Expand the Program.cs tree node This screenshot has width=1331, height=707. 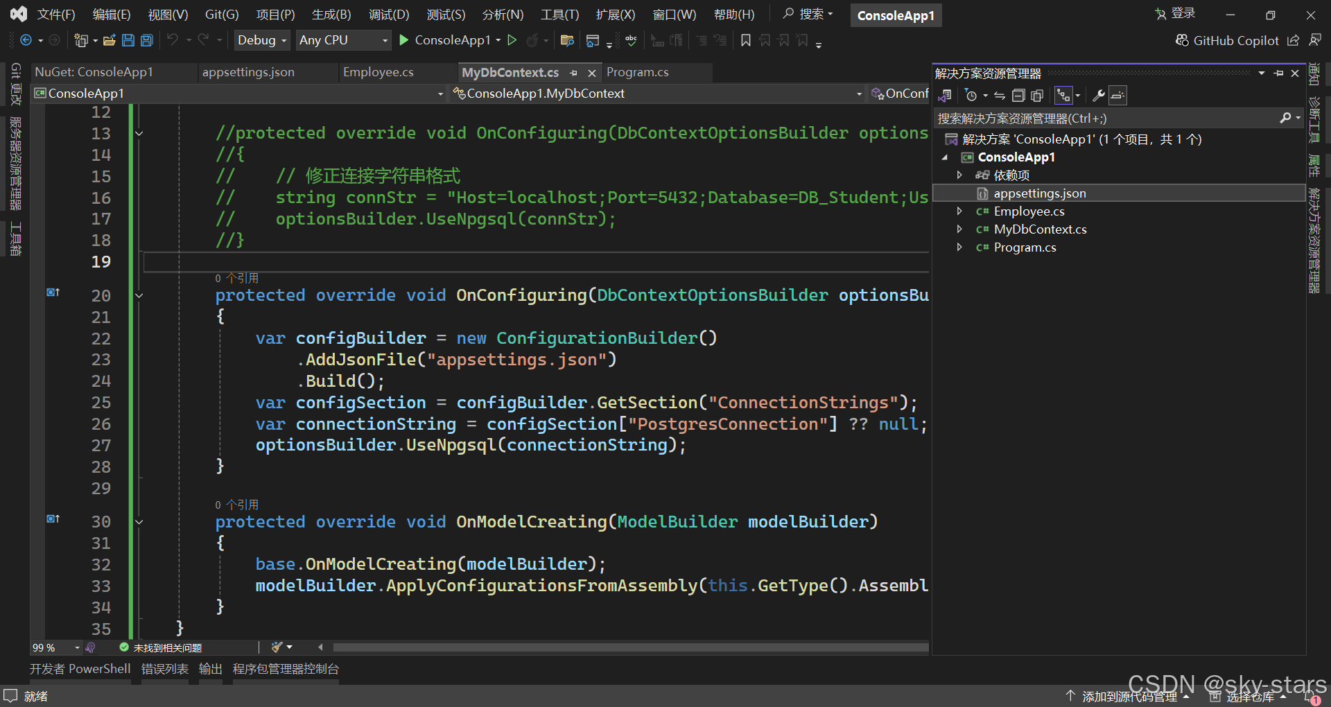click(959, 247)
